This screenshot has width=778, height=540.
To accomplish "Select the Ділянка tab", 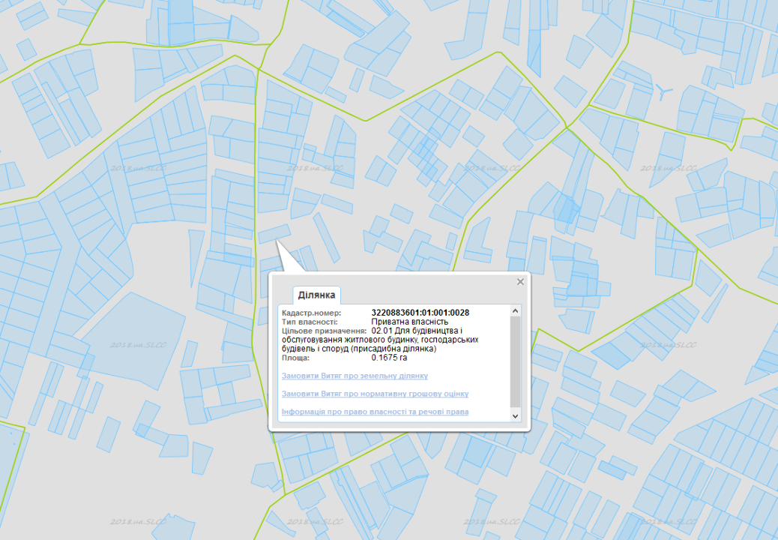I will [x=316, y=295].
